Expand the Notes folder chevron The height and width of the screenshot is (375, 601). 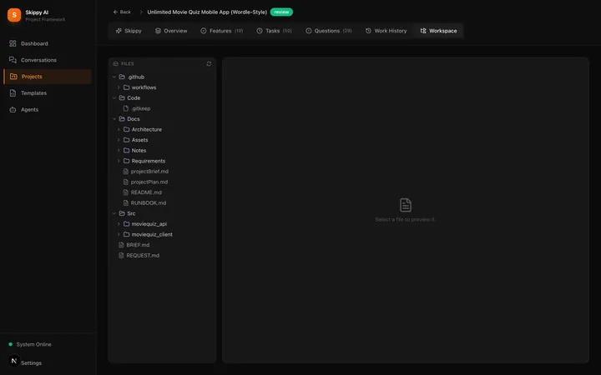119,150
